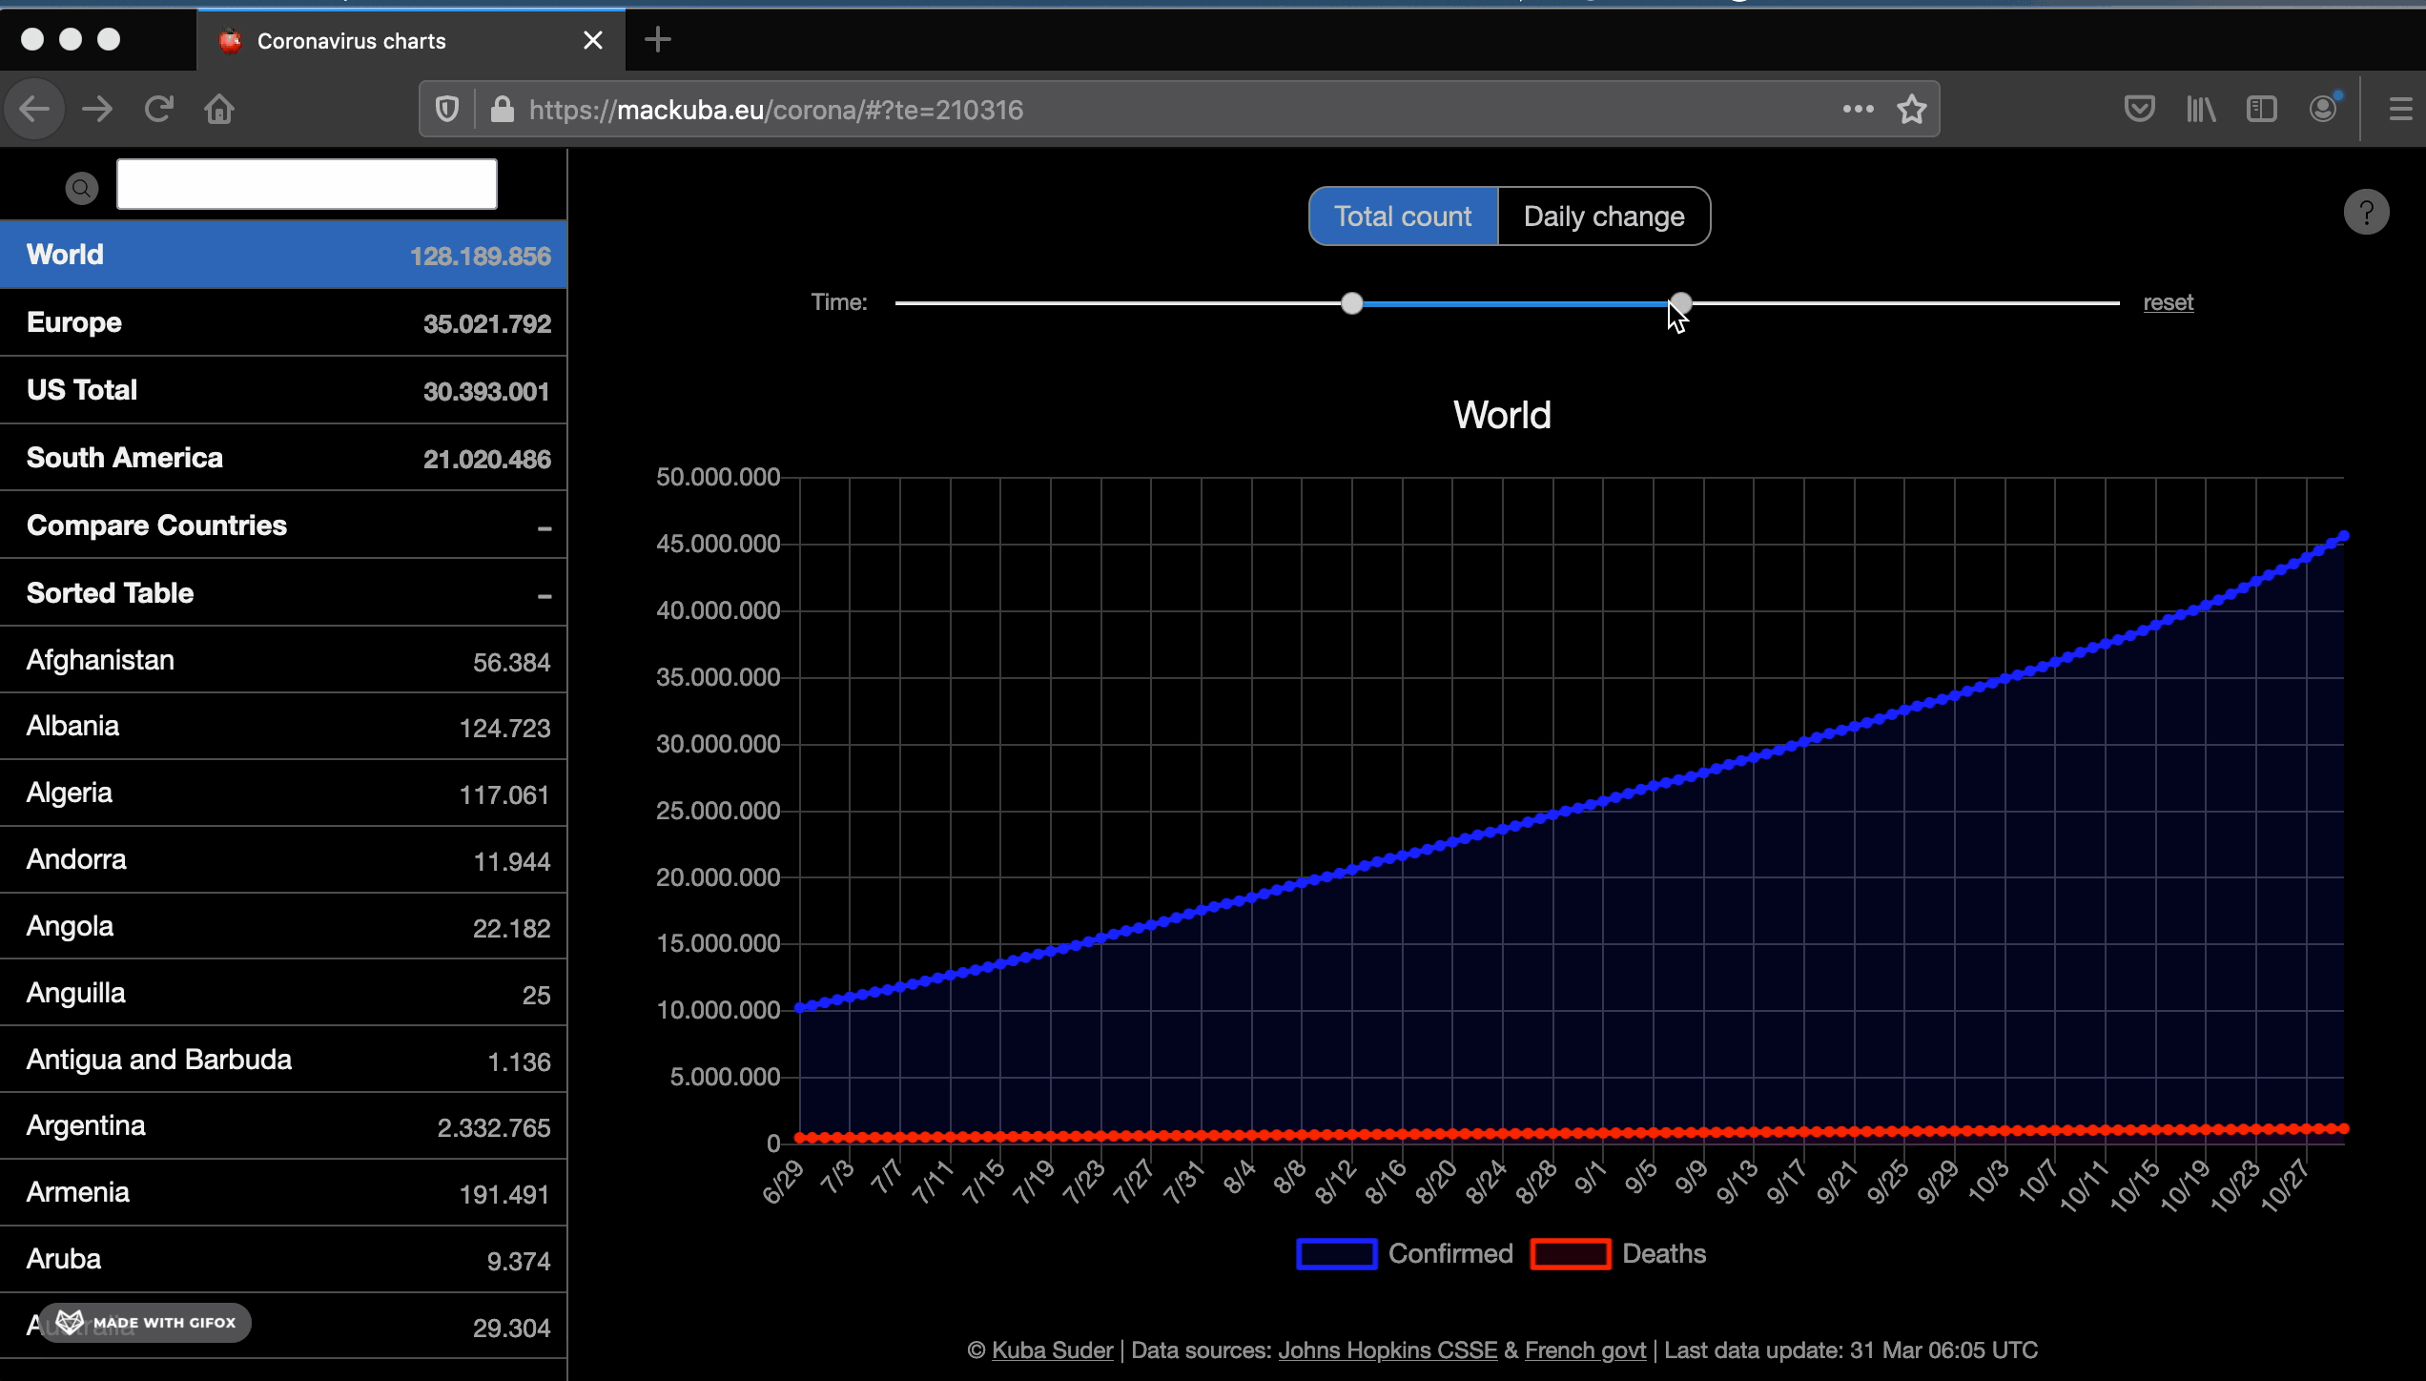Toggle Confirmed series in legend
This screenshot has width=2426, height=1381.
point(1405,1253)
